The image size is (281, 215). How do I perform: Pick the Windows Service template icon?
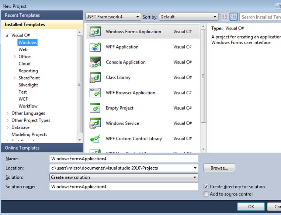95,123
